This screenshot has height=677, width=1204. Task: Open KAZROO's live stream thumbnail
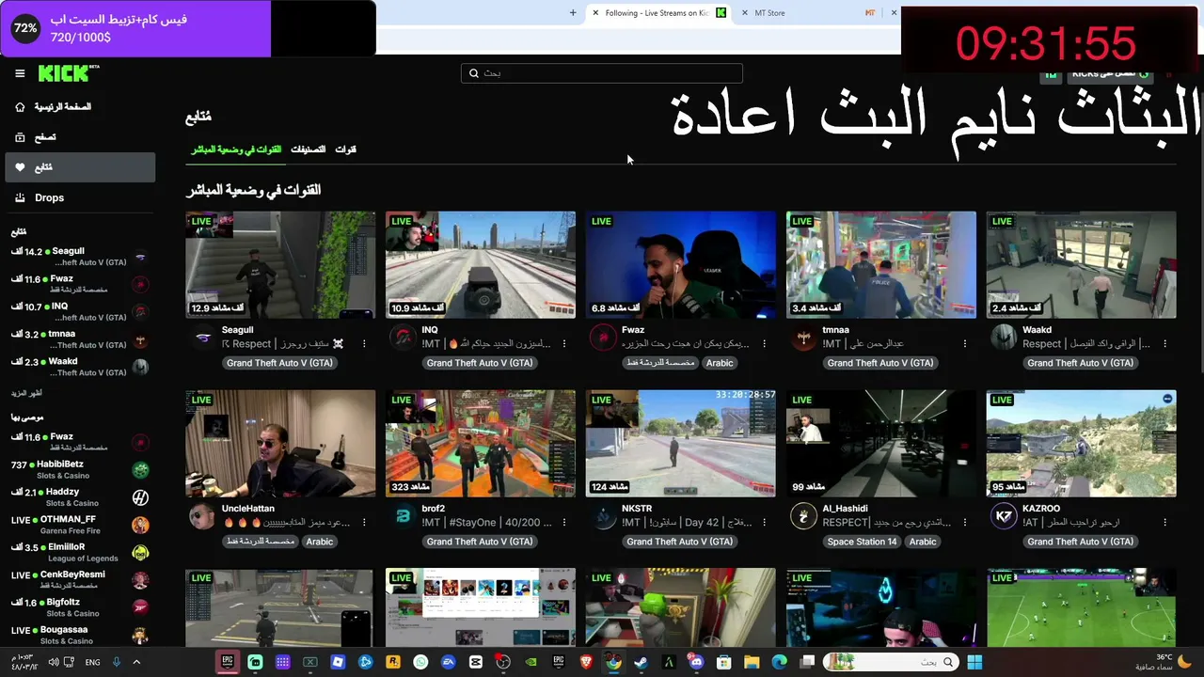click(1082, 444)
